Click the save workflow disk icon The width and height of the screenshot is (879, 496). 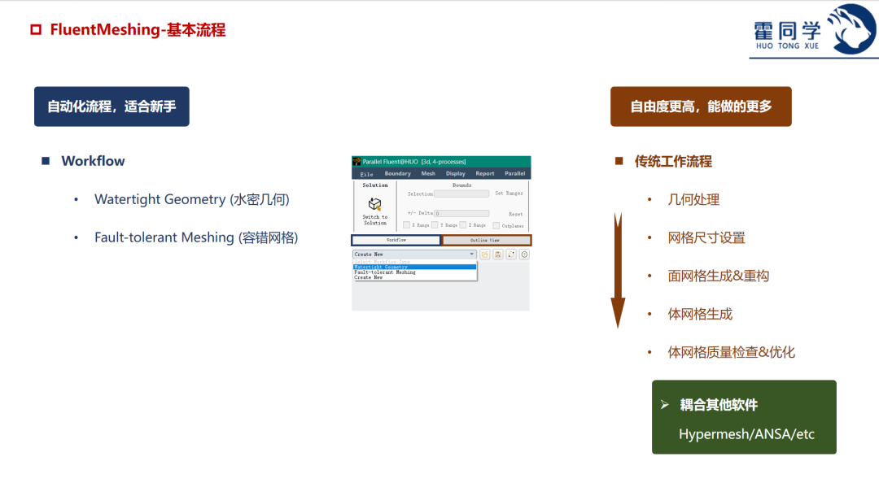click(x=498, y=255)
